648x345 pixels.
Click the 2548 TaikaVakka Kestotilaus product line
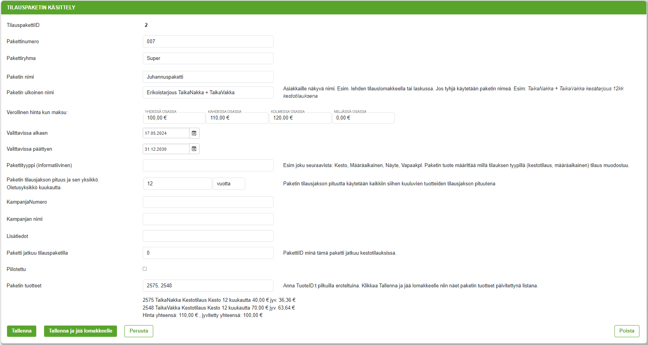pos(219,308)
